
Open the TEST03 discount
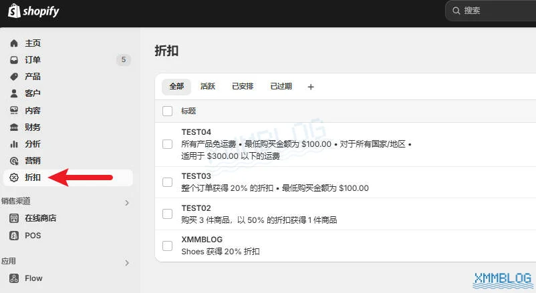click(196, 176)
